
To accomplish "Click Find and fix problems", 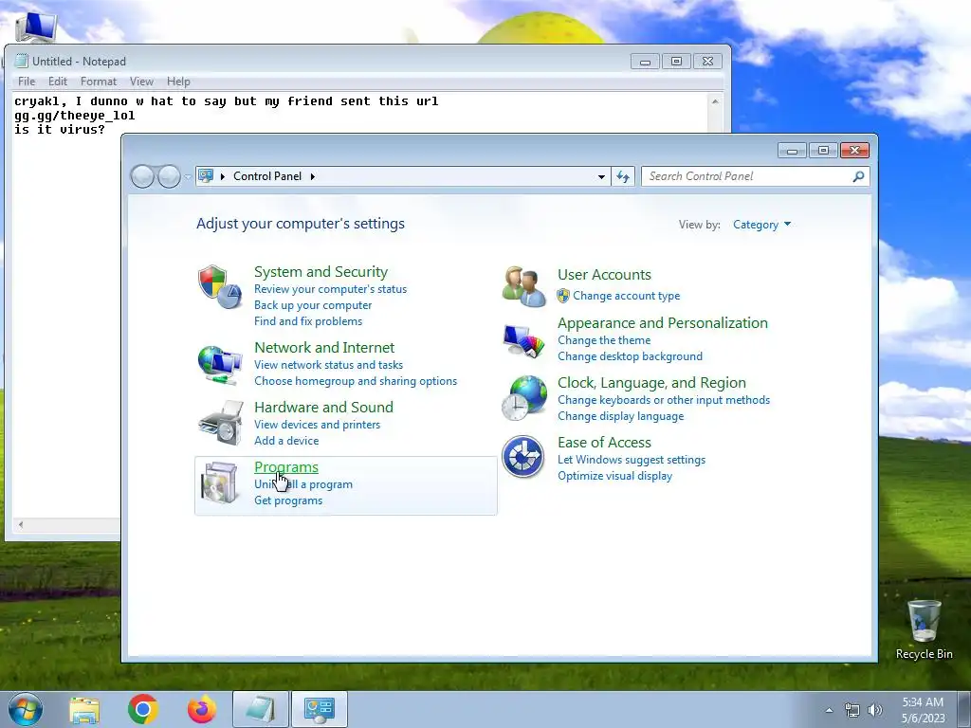I will point(308,321).
